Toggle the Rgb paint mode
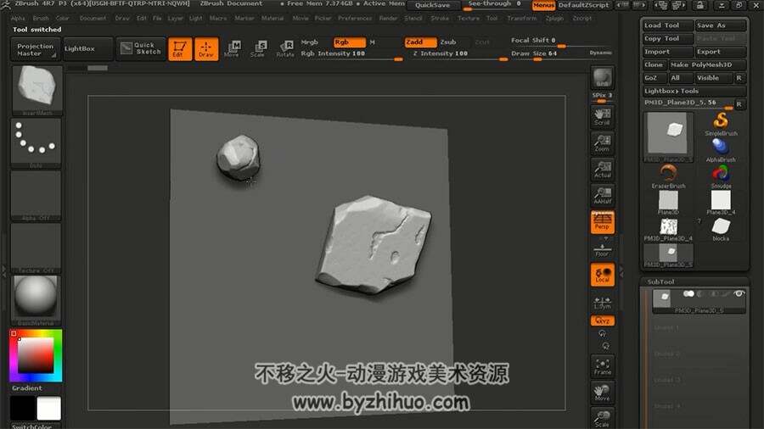The image size is (764, 429). coord(349,42)
